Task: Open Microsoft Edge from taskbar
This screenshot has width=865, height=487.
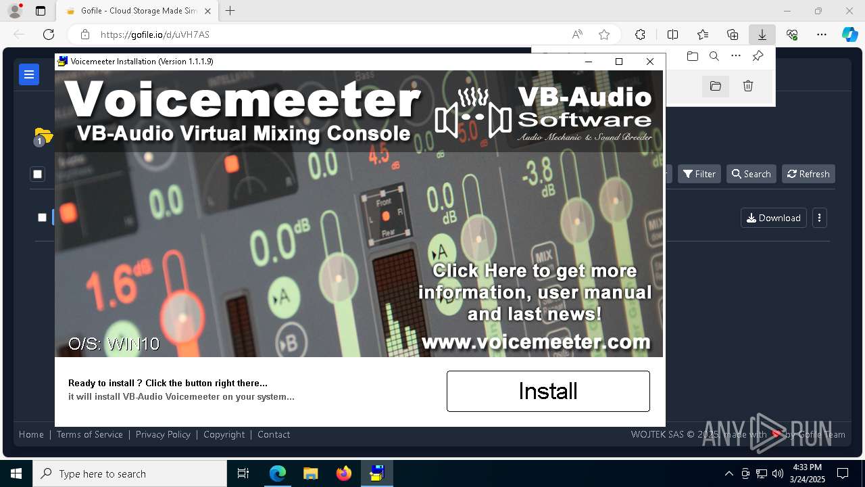Action: 278,473
